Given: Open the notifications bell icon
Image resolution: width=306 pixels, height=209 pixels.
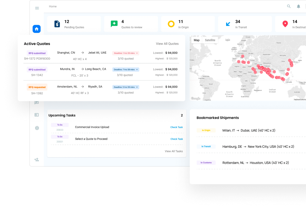Looking at the screenshot, I should tap(299, 6).
